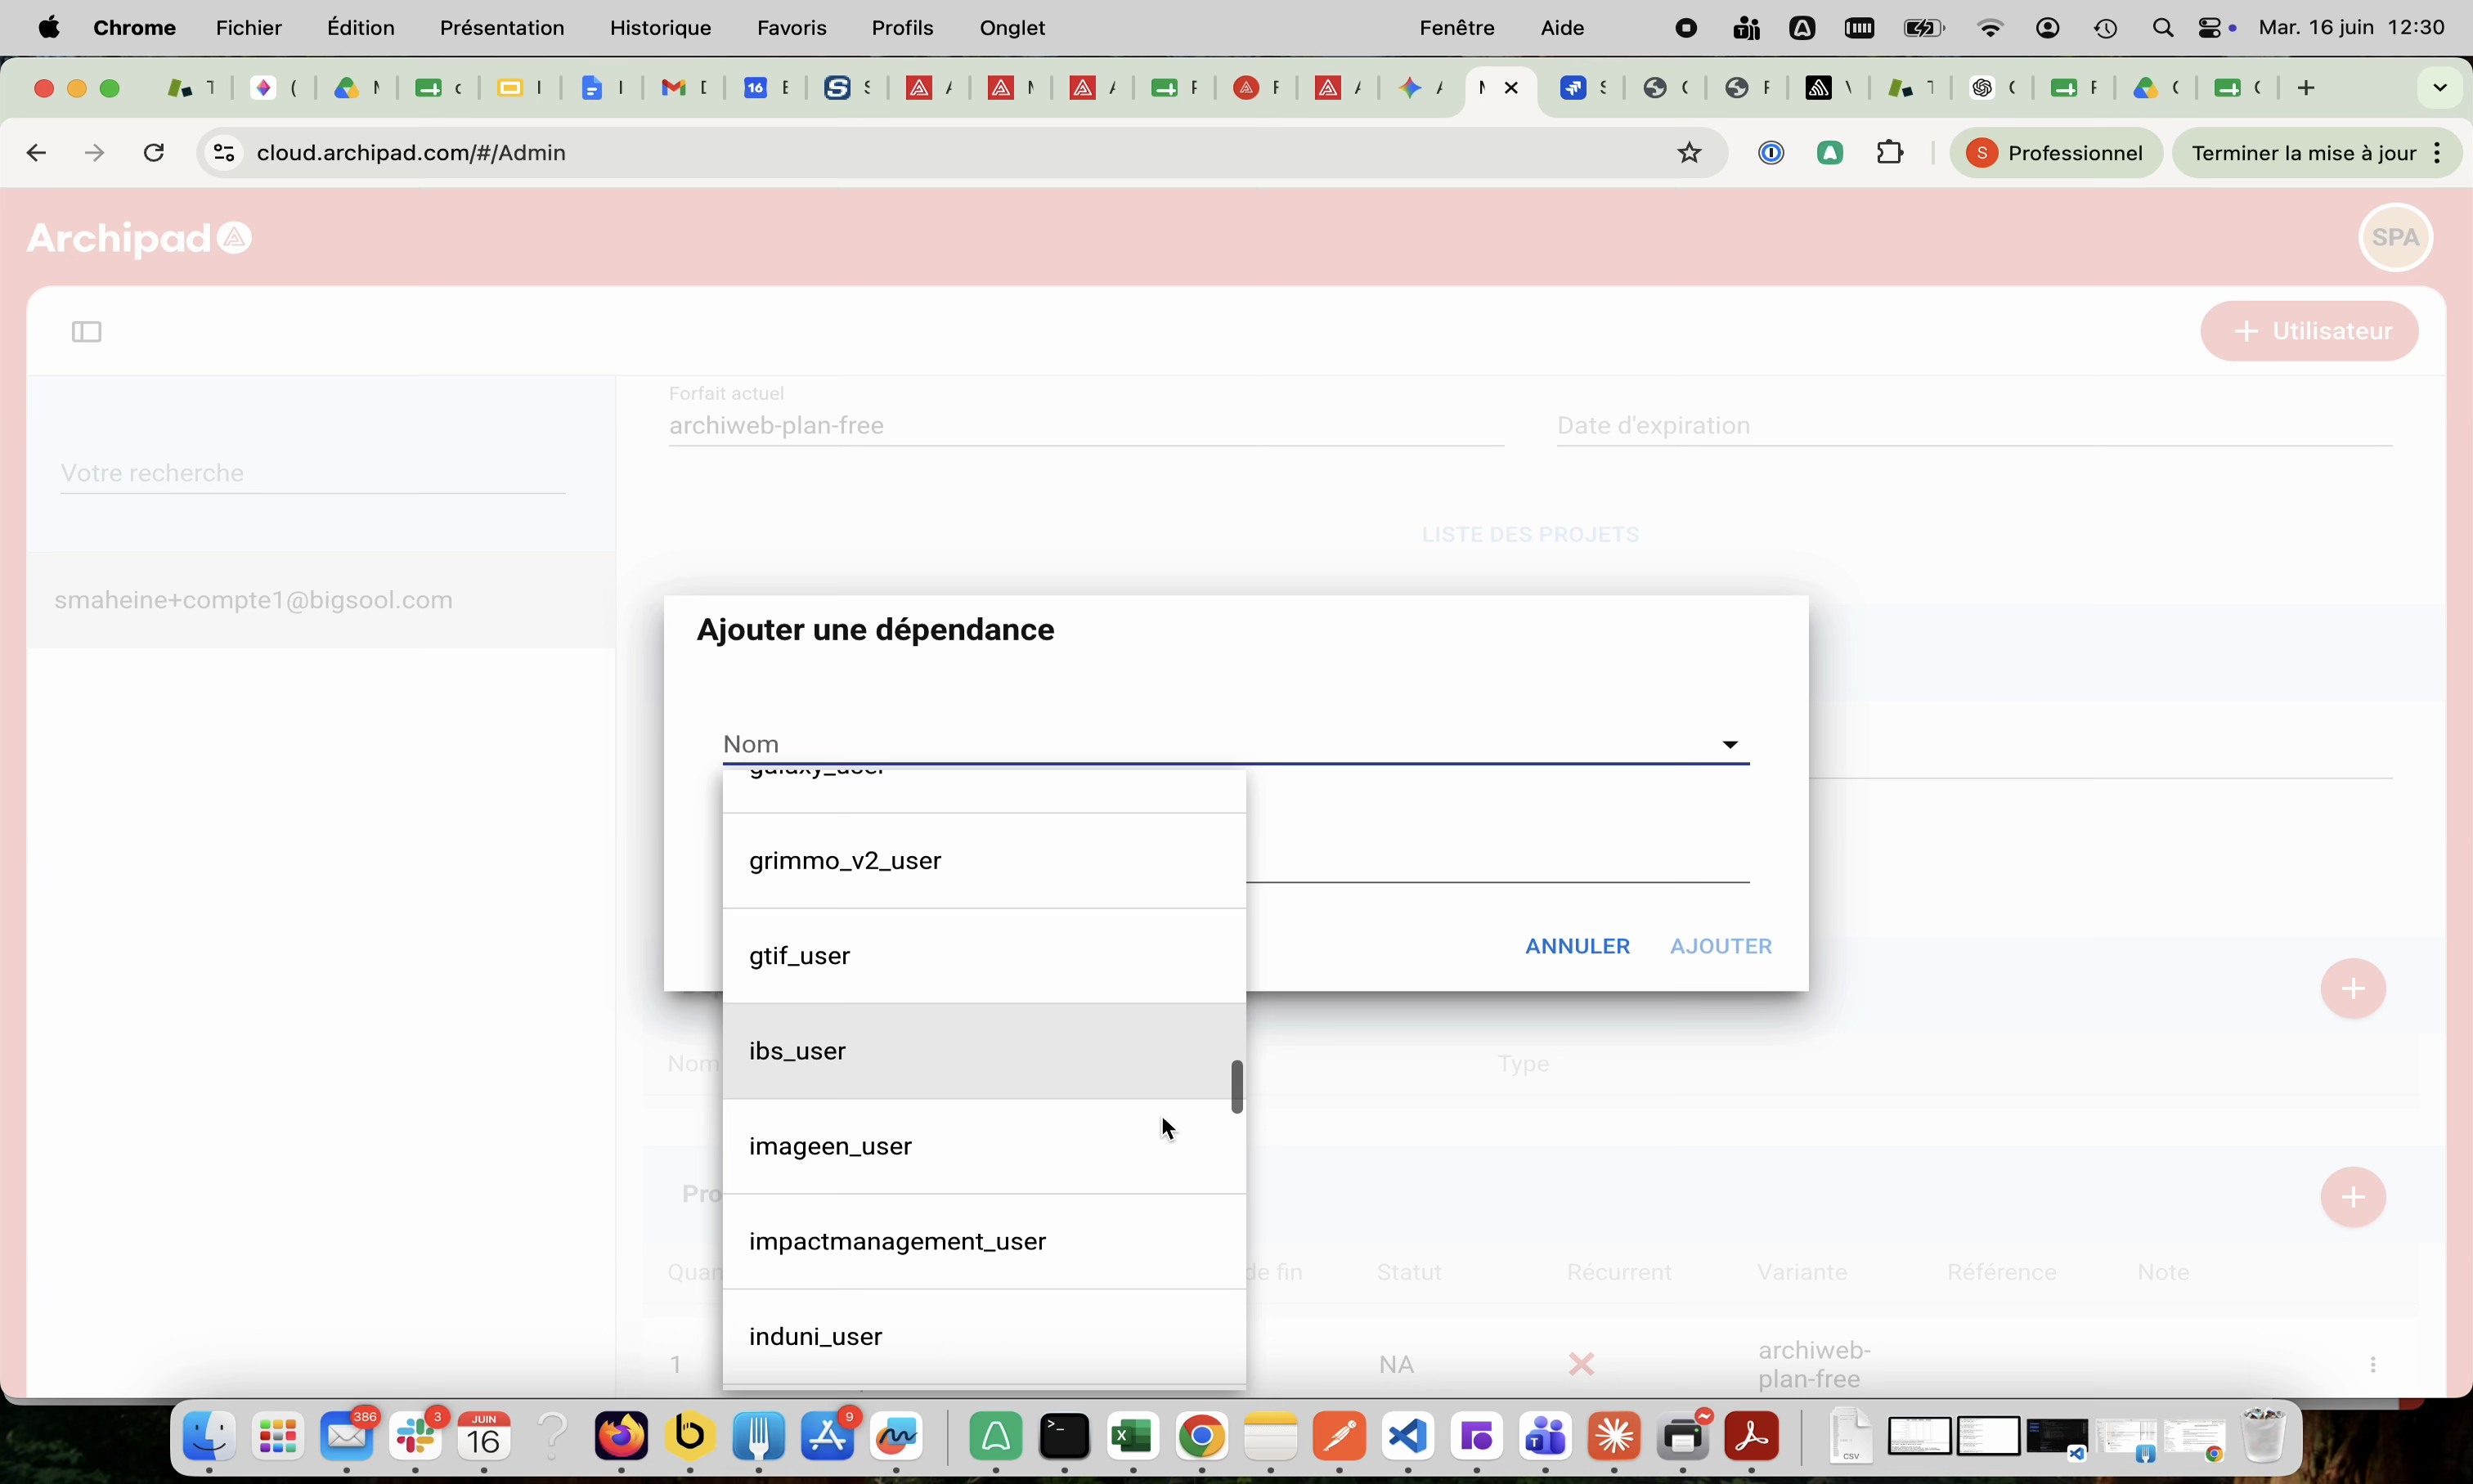Confirm with the AJOUTER button
2473x1484 pixels.
pyautogui.click(x=1720, y=946)
